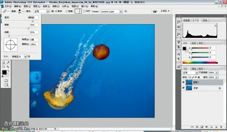227x132 pixels.
Task: Click the 工作区 workspace button
Action: (x=165, y=11)
